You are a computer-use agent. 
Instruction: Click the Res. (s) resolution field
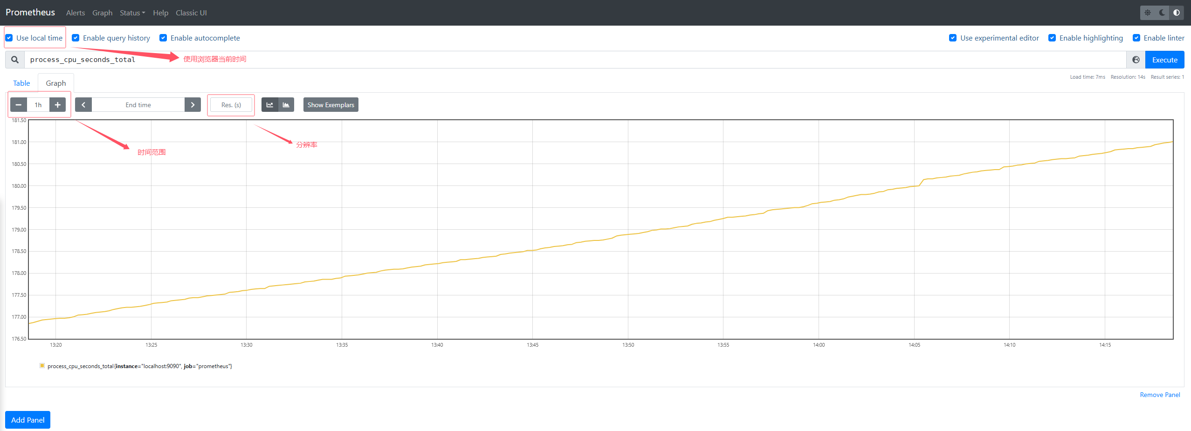[231, 105]
